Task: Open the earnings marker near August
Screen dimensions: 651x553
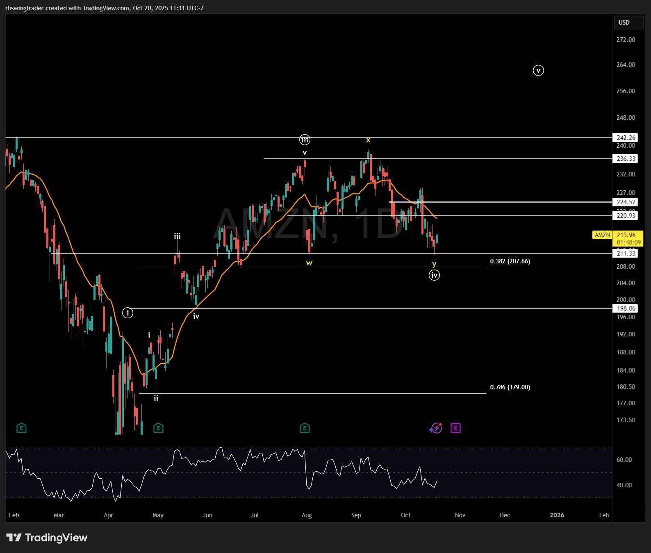Action: point(305,428)
